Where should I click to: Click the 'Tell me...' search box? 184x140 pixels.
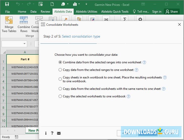[141, 12]
